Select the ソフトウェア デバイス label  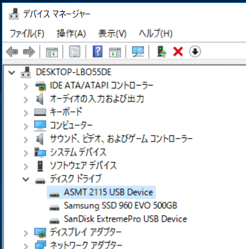click(83, 165)
